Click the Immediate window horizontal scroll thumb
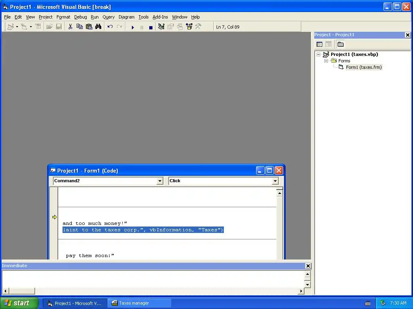Screen dimensions: 413x309 coord(22,291)
